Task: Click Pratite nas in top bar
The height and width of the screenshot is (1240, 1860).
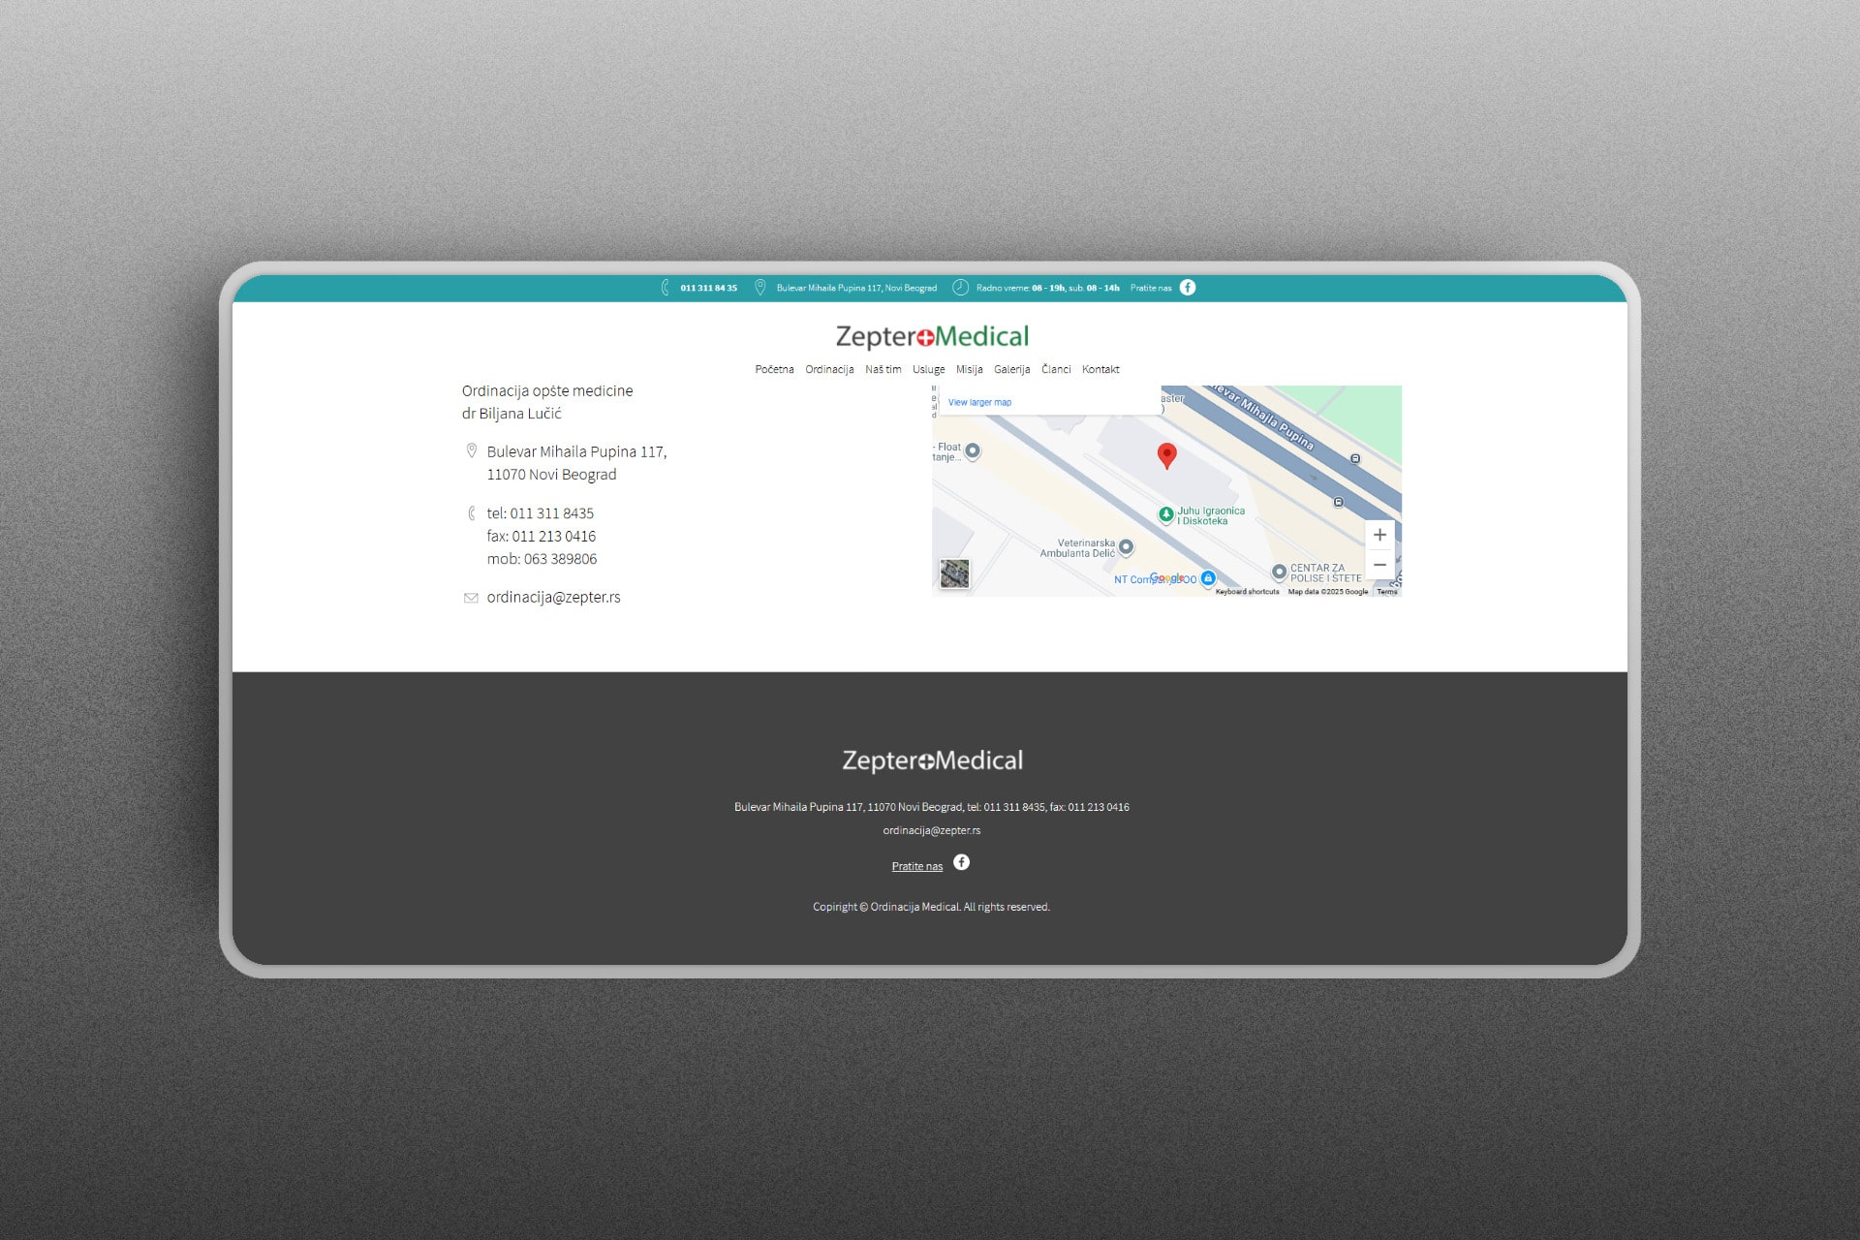Action: [1151, 288]
